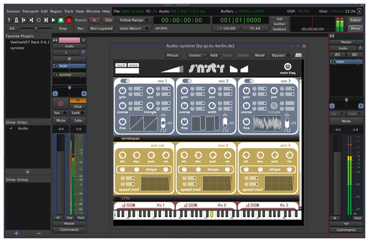Click the play range transport icon
Image resolution: width=369 pixels, height=242 pixels.
(x=46, y=20)
